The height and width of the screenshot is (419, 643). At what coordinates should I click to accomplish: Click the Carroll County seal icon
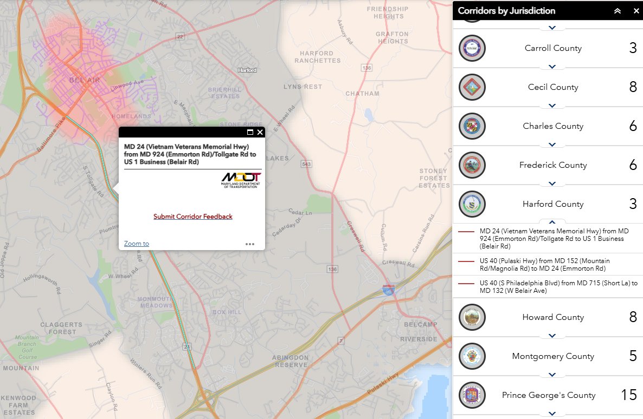point(472,48)
